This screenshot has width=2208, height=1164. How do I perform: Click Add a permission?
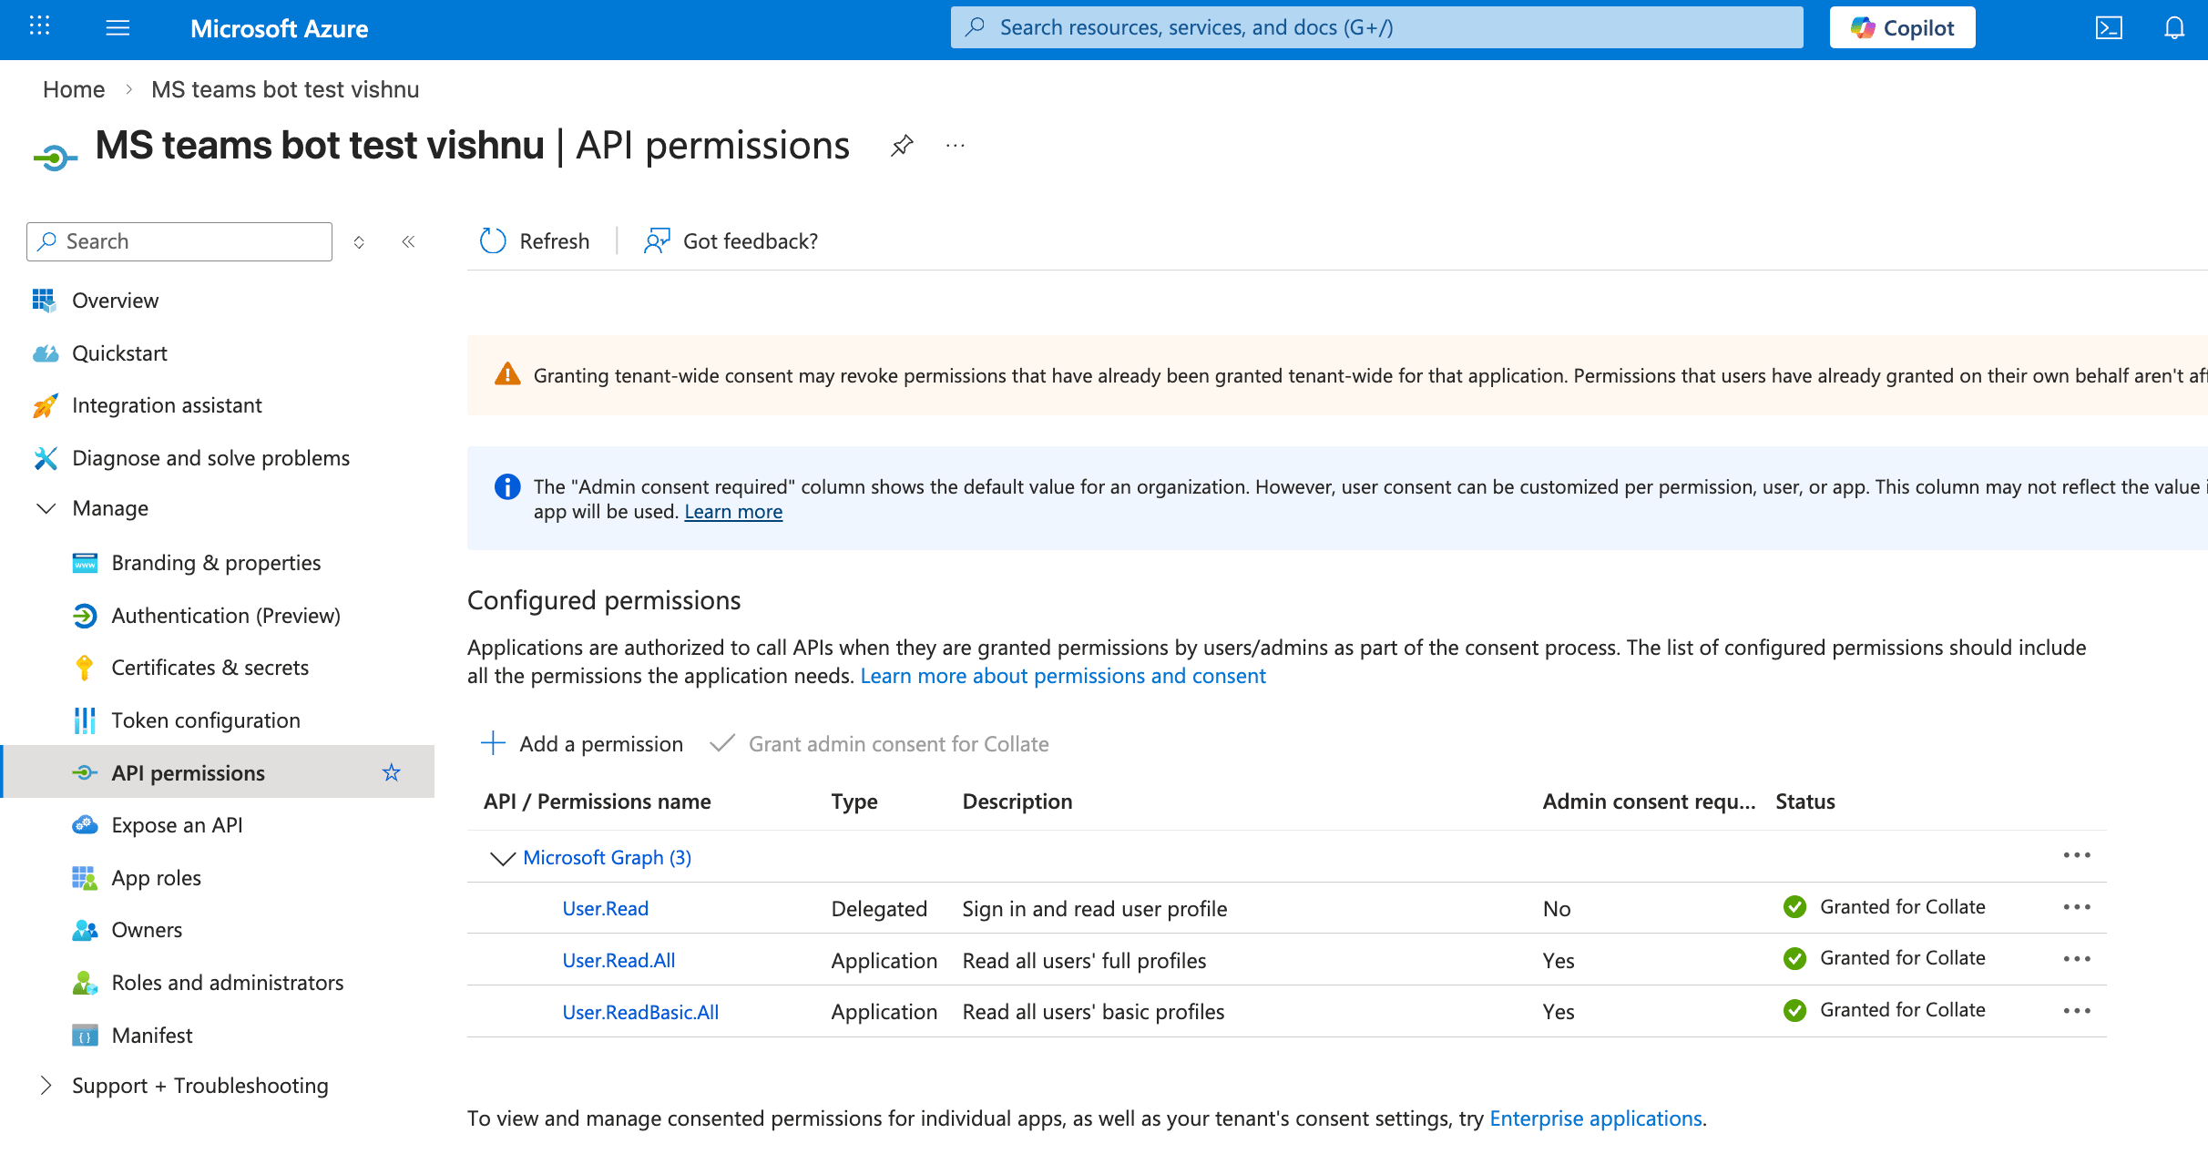pos(581,744)
